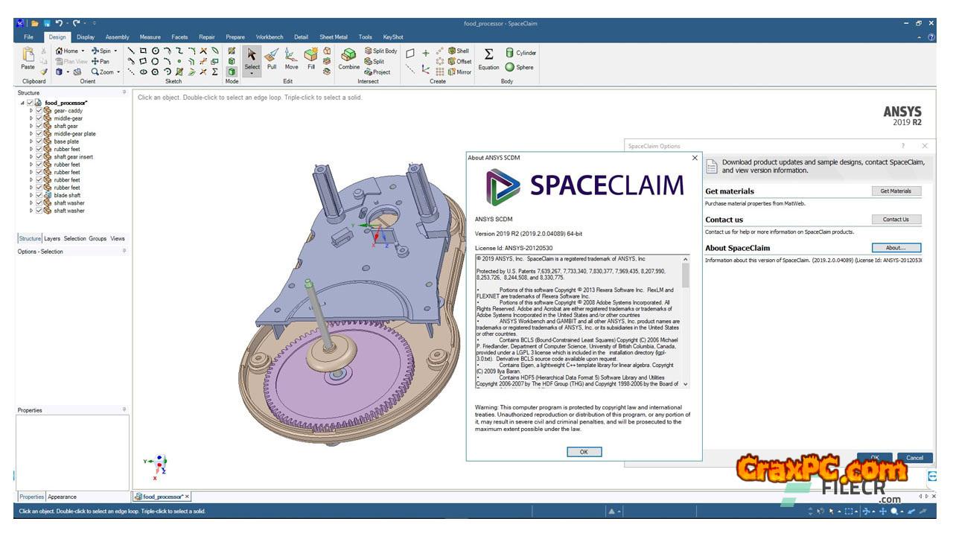
Task: Expand the middle-gear tree node
Action: click(x=31, y=118)
